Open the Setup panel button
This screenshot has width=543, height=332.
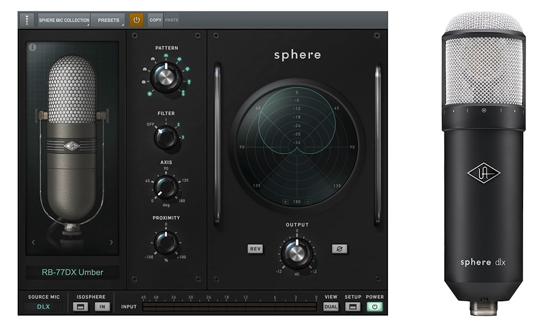point(352,307)
